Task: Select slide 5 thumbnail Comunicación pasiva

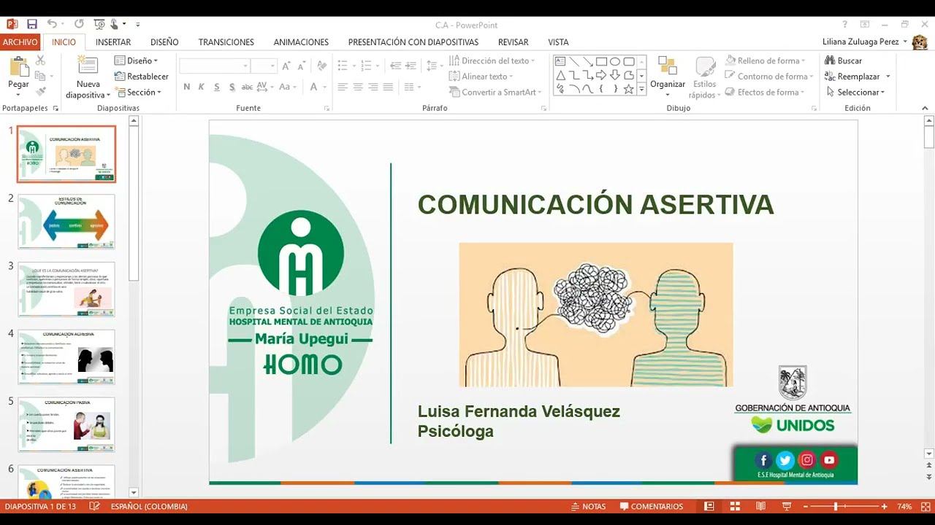Action: 66,424
